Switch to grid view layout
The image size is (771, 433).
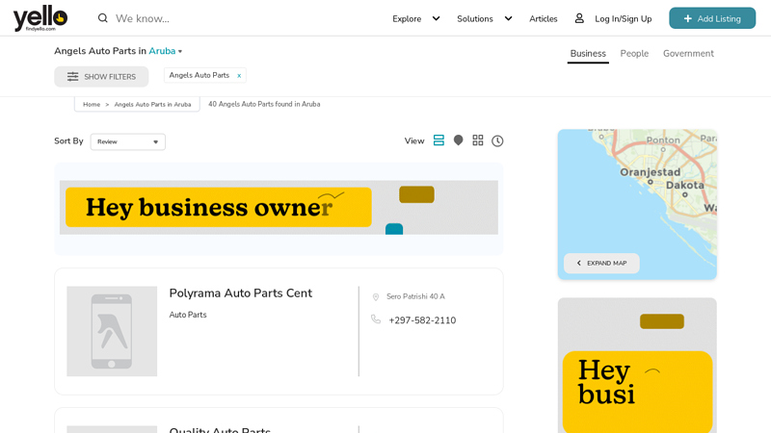tap(478, 140)
